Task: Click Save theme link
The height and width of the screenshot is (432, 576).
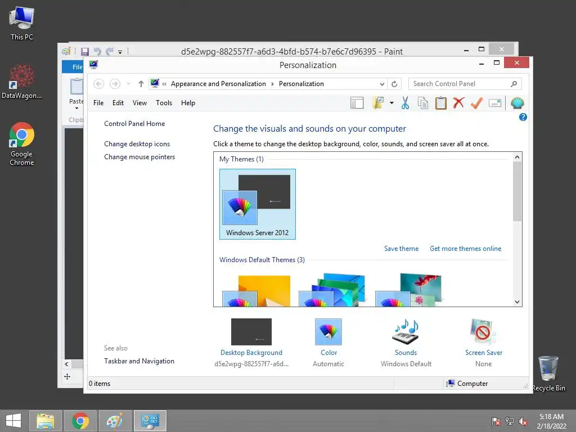Action: 401,249
